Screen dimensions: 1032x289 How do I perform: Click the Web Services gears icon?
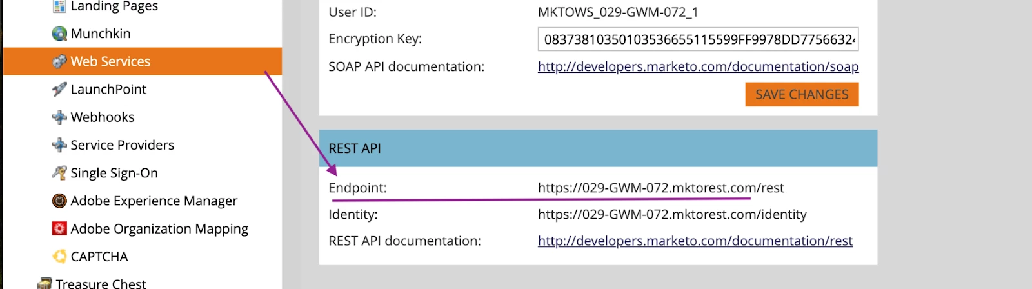(59, 61)
